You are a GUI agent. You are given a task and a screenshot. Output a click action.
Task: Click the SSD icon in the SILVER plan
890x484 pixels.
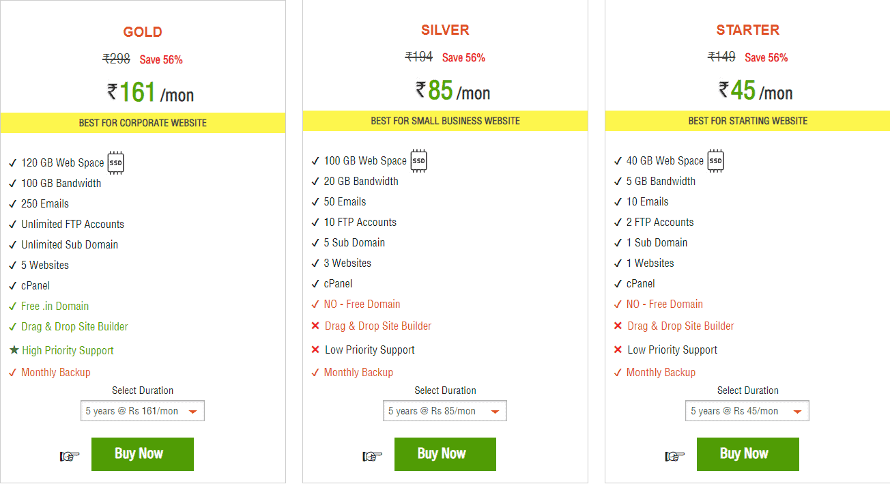(x=418, y=160)
